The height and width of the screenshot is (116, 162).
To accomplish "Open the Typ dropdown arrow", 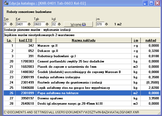I will (11, 24).
